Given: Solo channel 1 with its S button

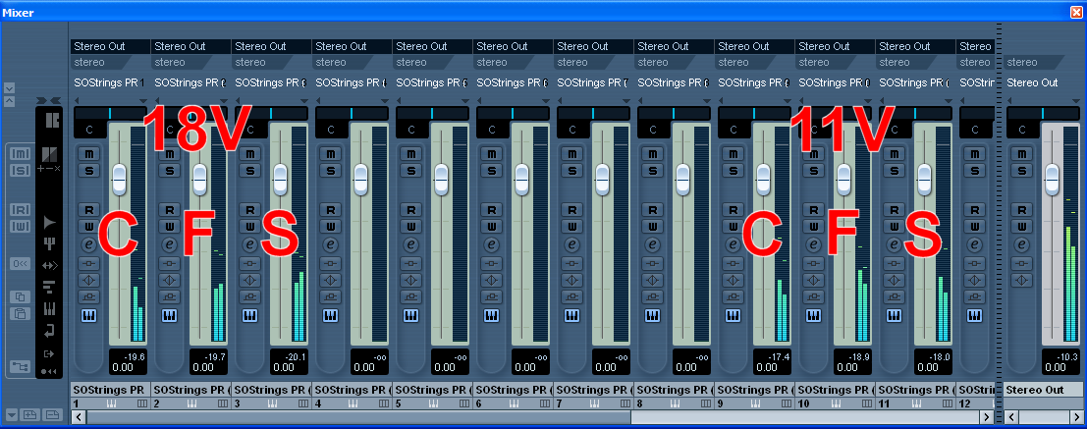Looking at the screenshot, I should pyautogui.click(x=88, y=171).
